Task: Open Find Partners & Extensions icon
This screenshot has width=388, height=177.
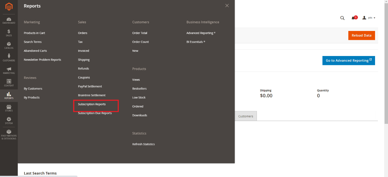Action: click(x=9, y=135)
